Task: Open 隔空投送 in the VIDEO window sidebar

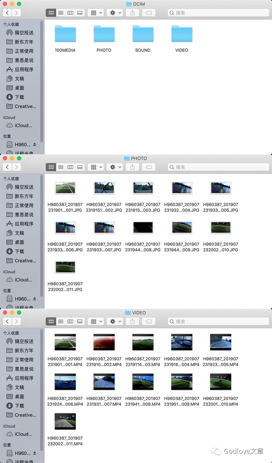Action: pos(24,341)
